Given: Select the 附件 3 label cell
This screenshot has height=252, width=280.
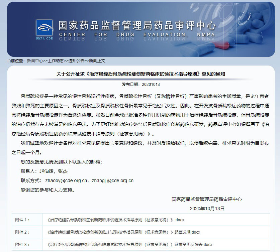Looking at the screenshot, I should (22, 244).
